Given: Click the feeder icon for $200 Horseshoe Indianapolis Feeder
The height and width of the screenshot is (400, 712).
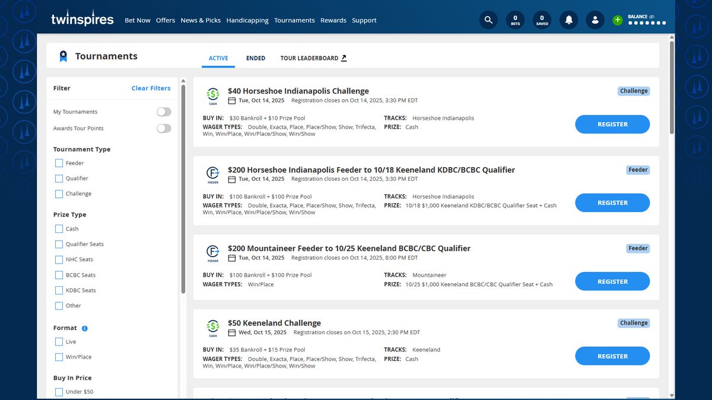Looking at the screenshot, I should click(x=212, y=174).
